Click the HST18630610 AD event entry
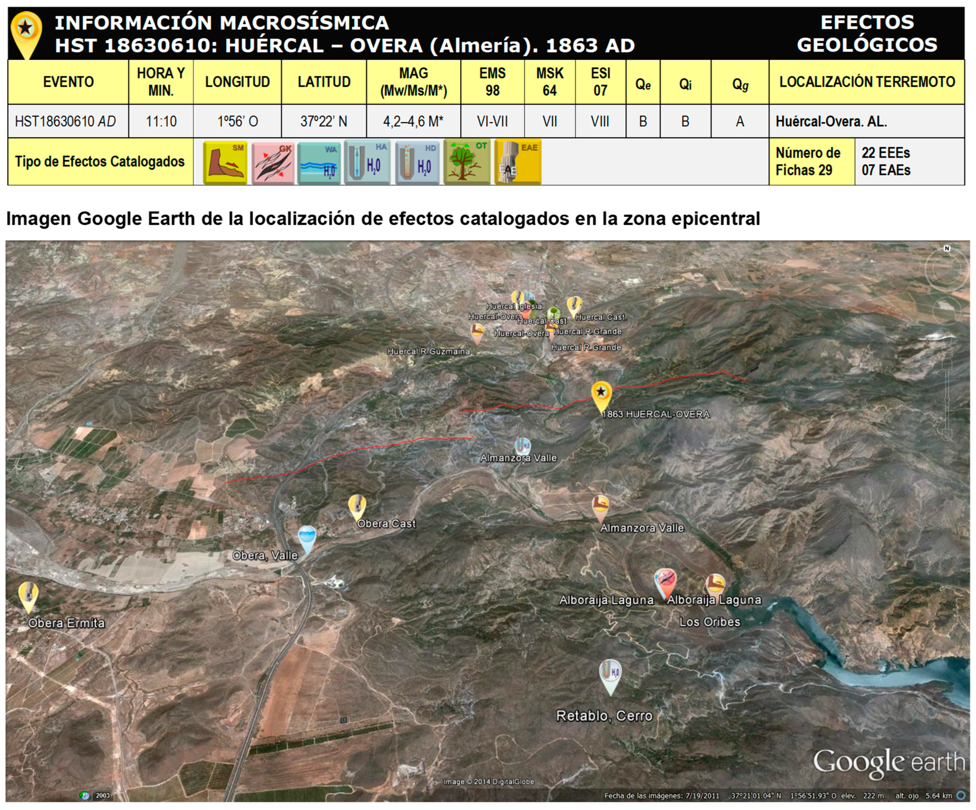Image resolution: width=976 pixels, height=810 pixels. click(x=65, y=121)
